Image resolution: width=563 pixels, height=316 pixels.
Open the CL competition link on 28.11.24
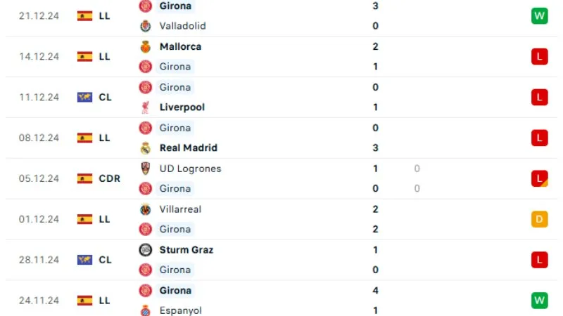tap(105, 261)
